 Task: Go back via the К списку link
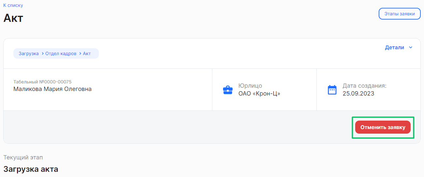click(13, 5)
